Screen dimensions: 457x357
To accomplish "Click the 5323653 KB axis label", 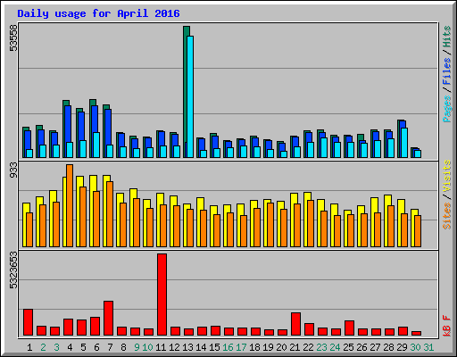I will pyautogui.click(x=13, y=270).
